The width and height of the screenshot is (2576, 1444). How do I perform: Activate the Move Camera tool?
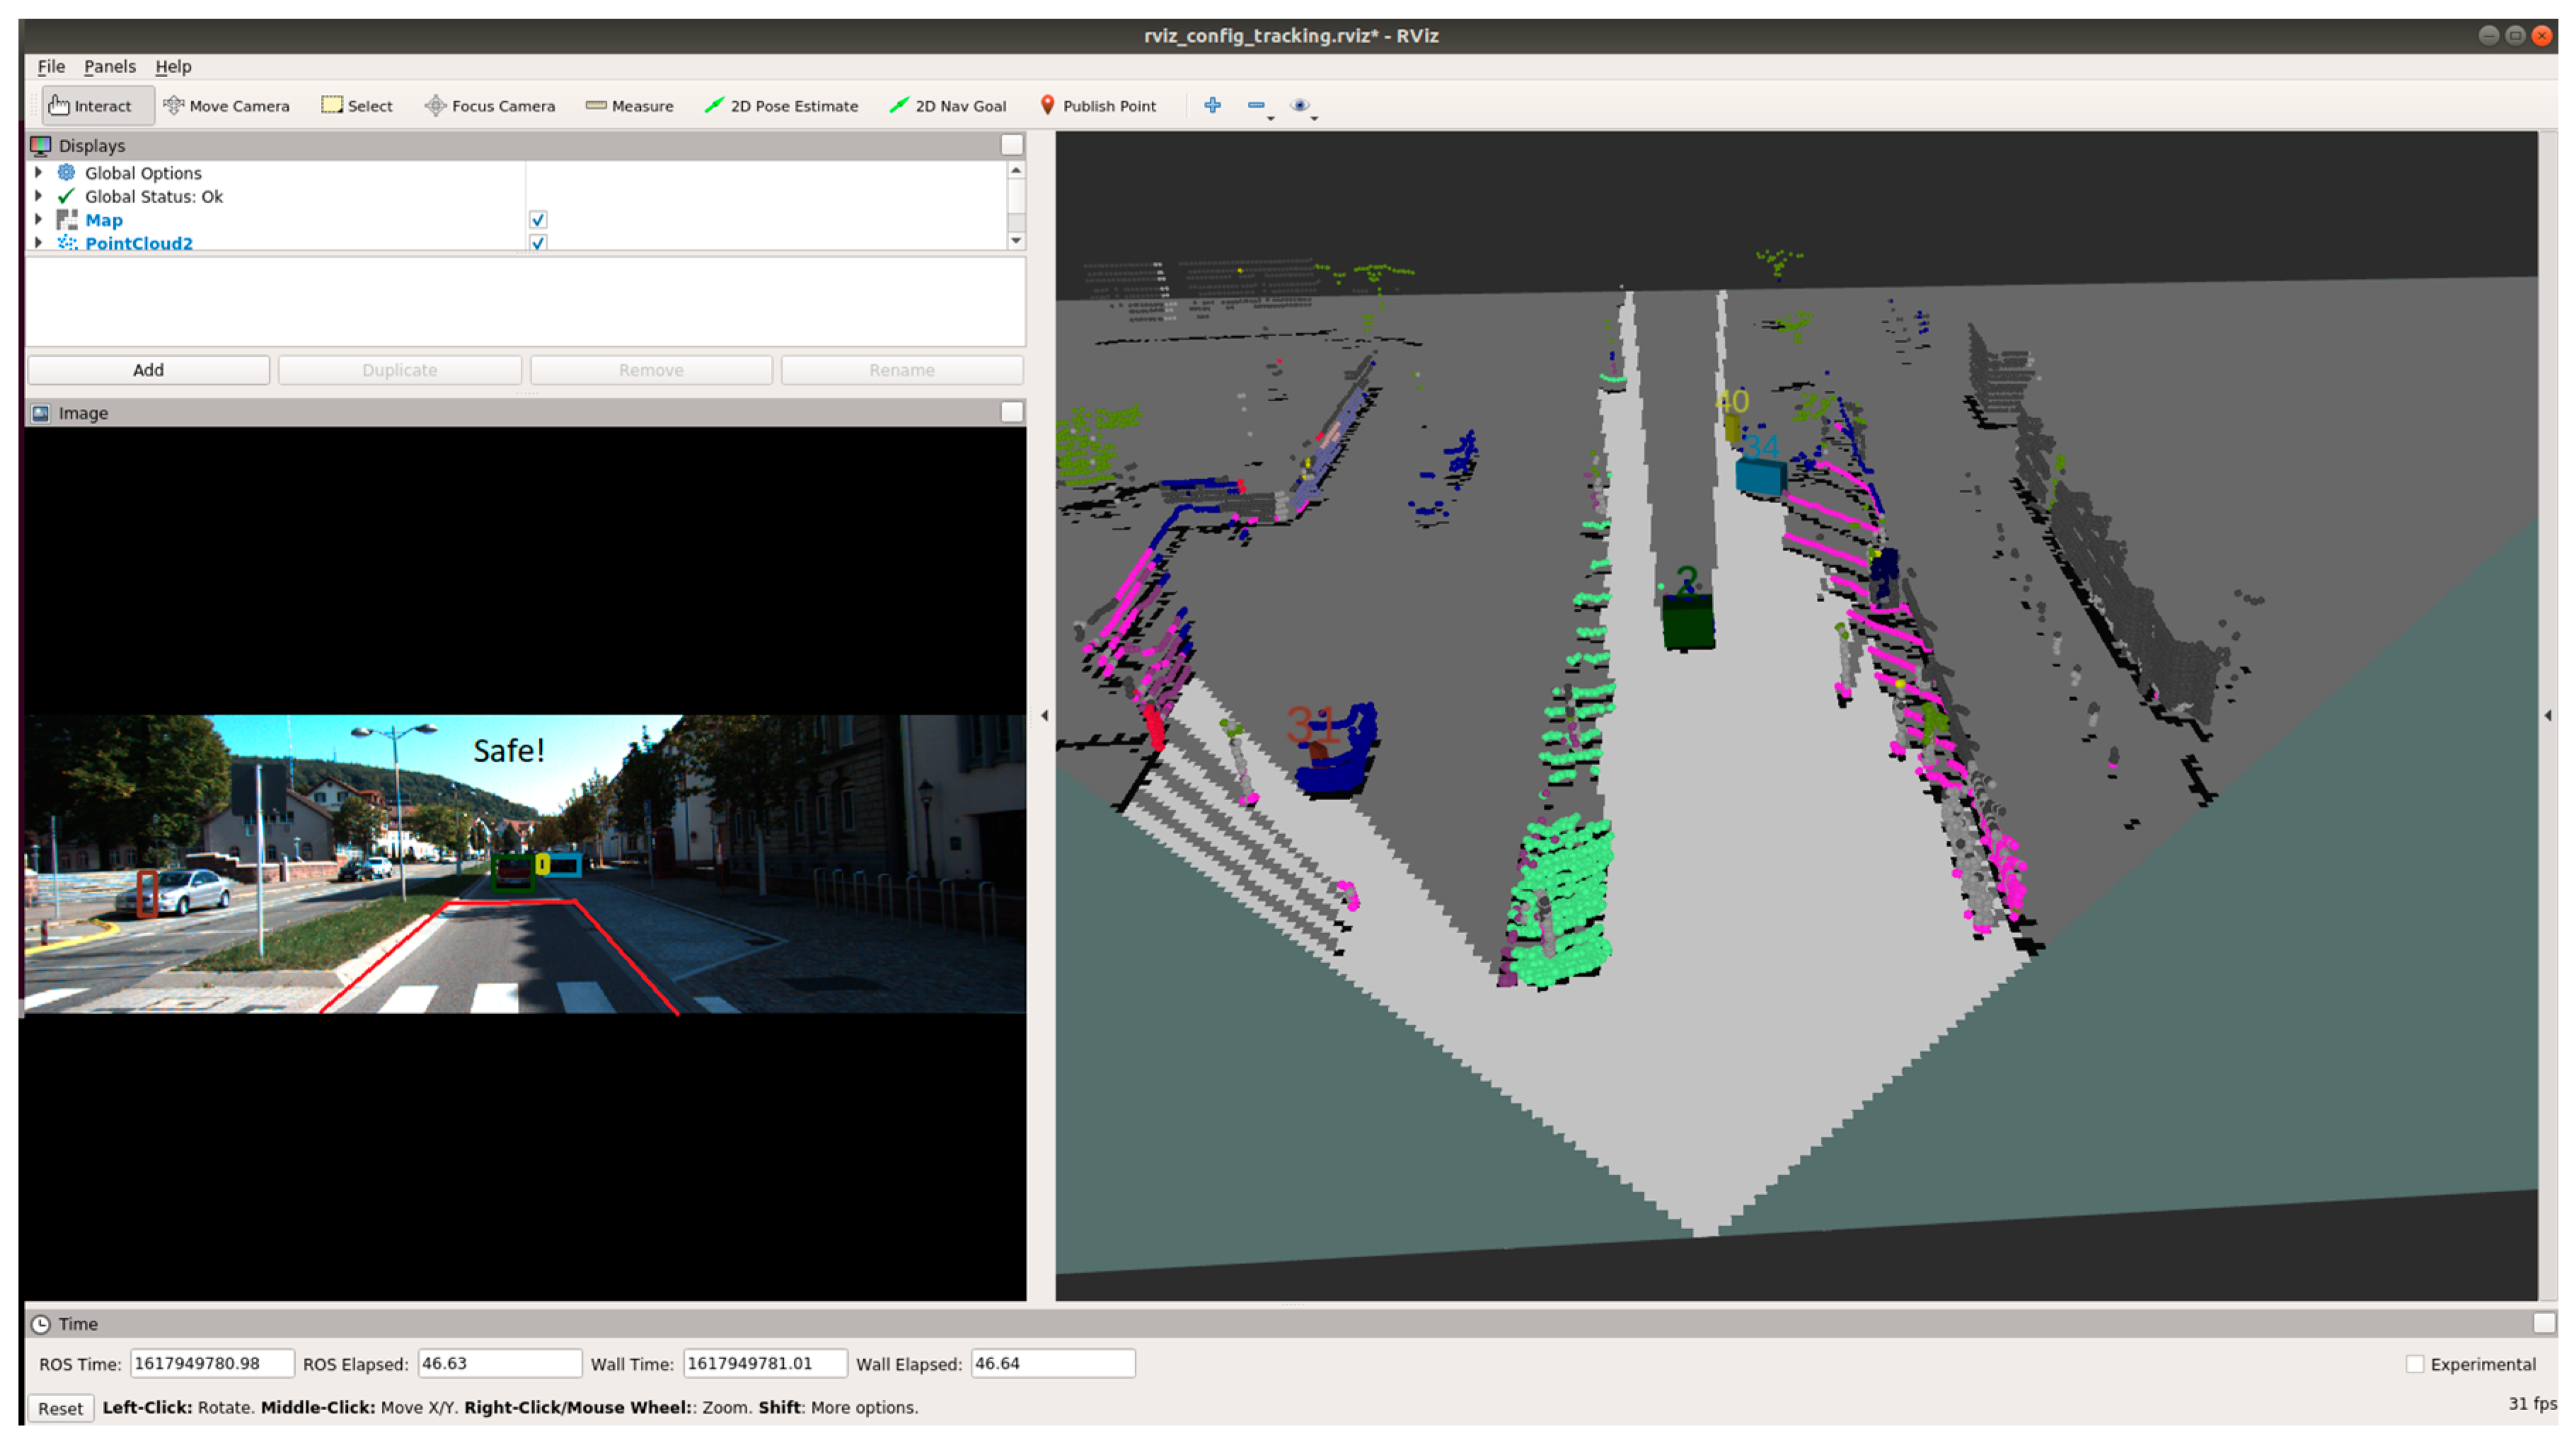pyautogui.click(x=227, y=106)
